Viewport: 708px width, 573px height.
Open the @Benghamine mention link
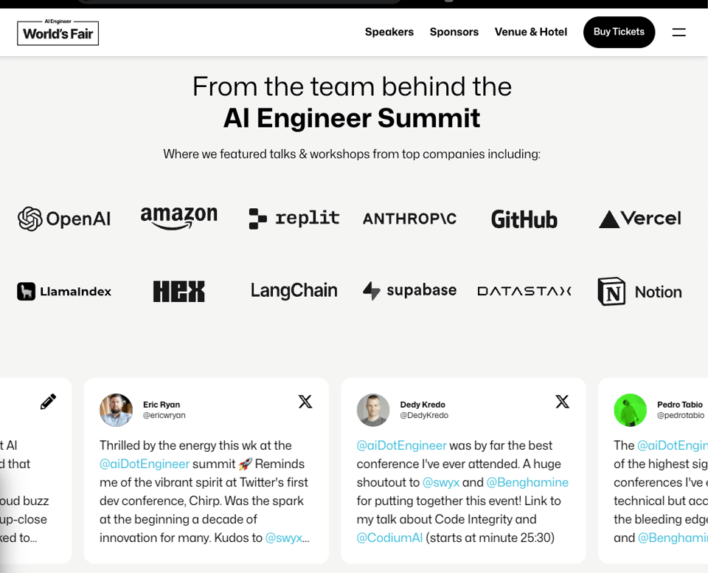click(x=527, y=482)
